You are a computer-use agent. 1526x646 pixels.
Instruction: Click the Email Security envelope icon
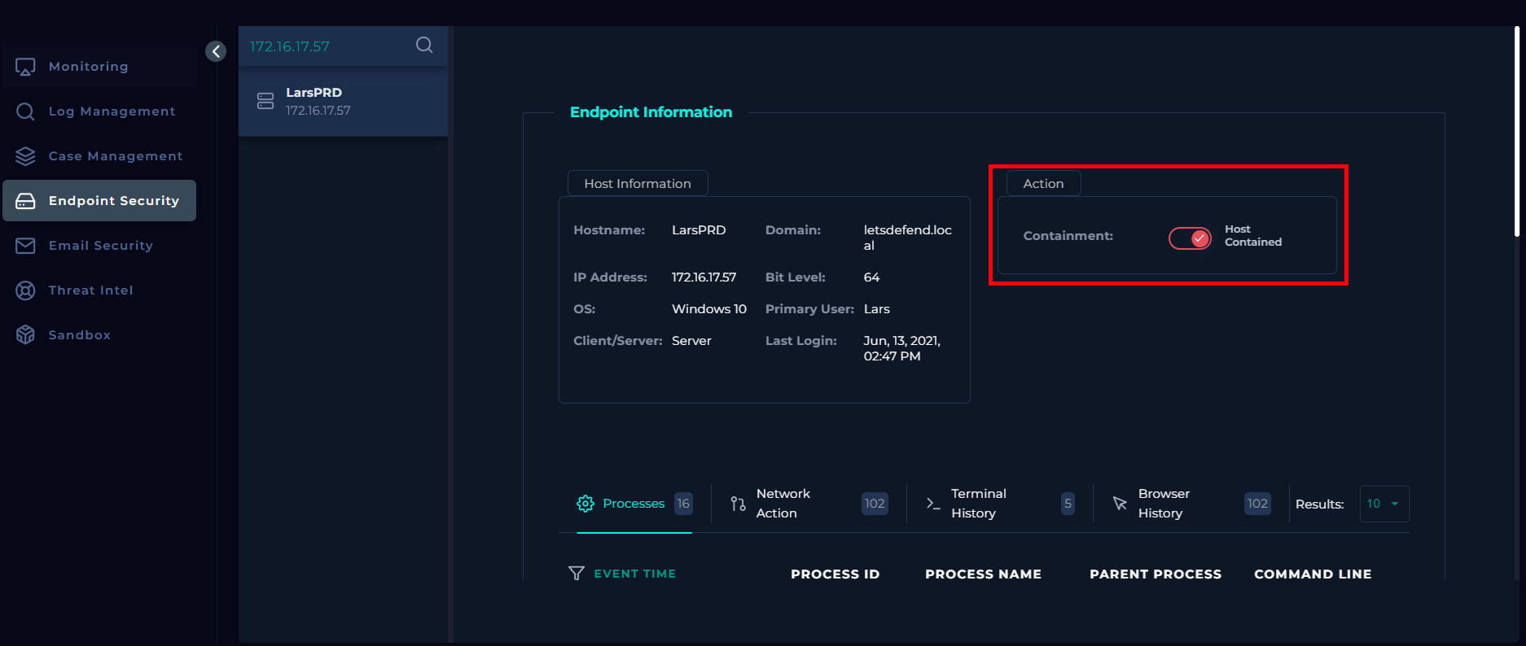pos(25,246)
